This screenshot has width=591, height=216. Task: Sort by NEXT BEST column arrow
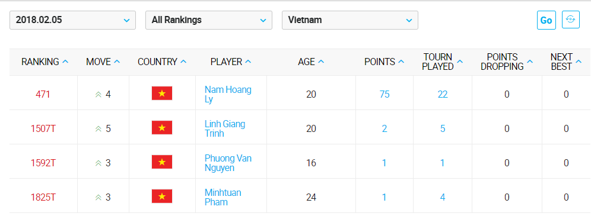(579, 62)
